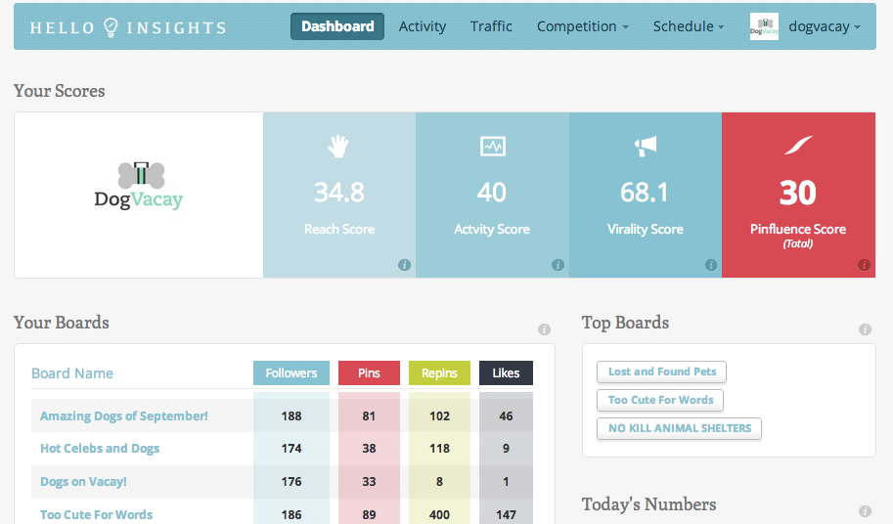Click the DogVacay bone logo

click(x=138, y=186)
